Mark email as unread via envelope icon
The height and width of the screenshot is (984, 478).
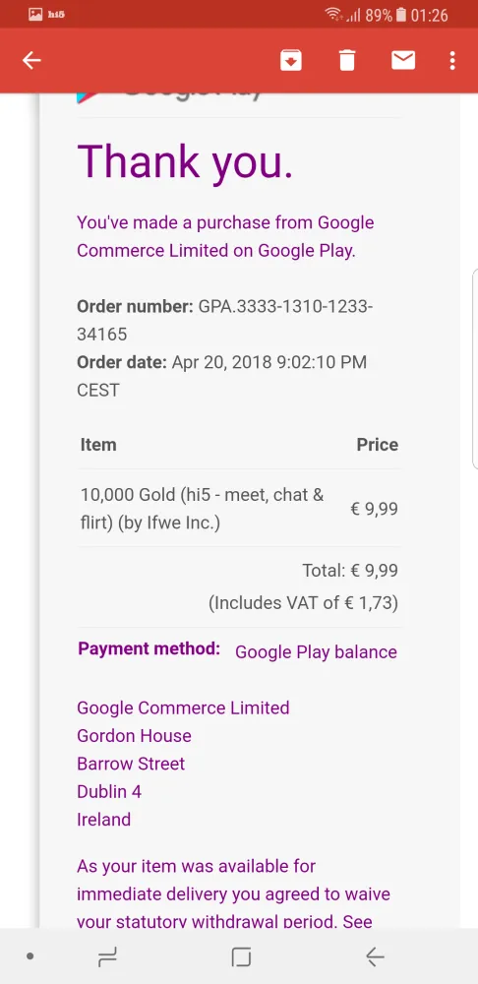pyautogui.click(x=403, y=60)
